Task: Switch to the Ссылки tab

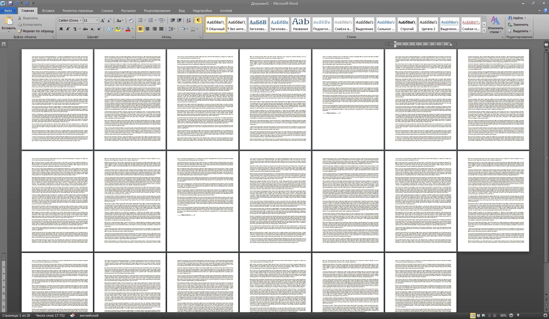Action: pyautogui.click(x=107, y=11)
